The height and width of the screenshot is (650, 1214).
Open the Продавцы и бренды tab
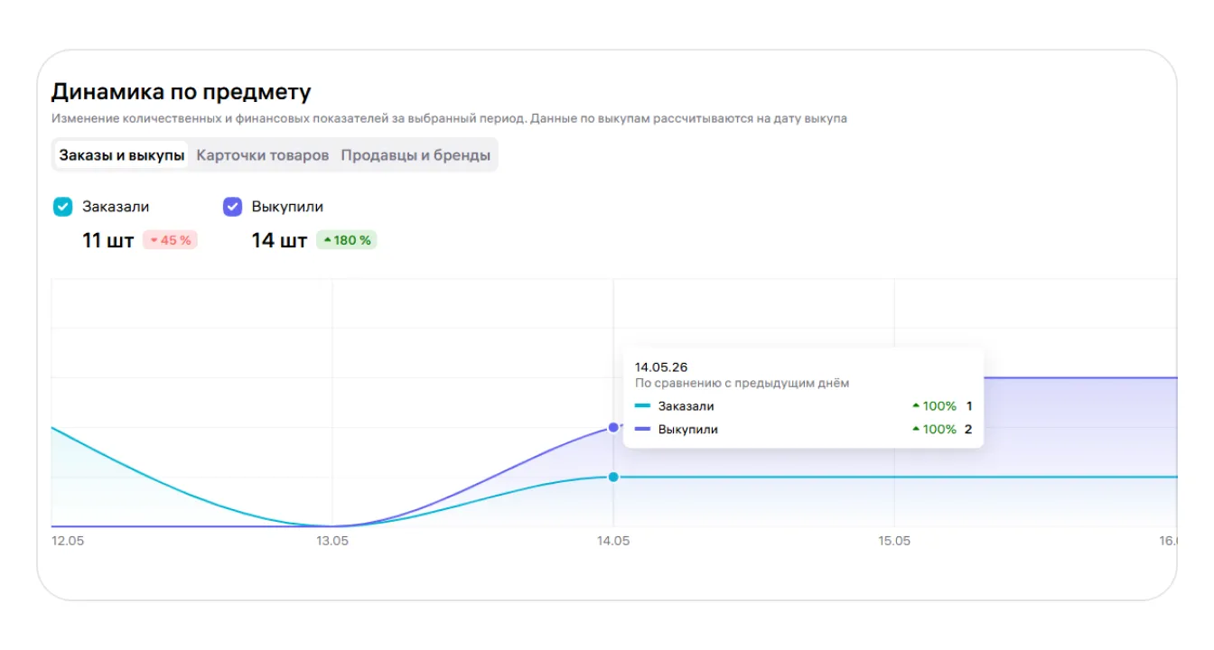pyautogui.click(x=416, y=155)
